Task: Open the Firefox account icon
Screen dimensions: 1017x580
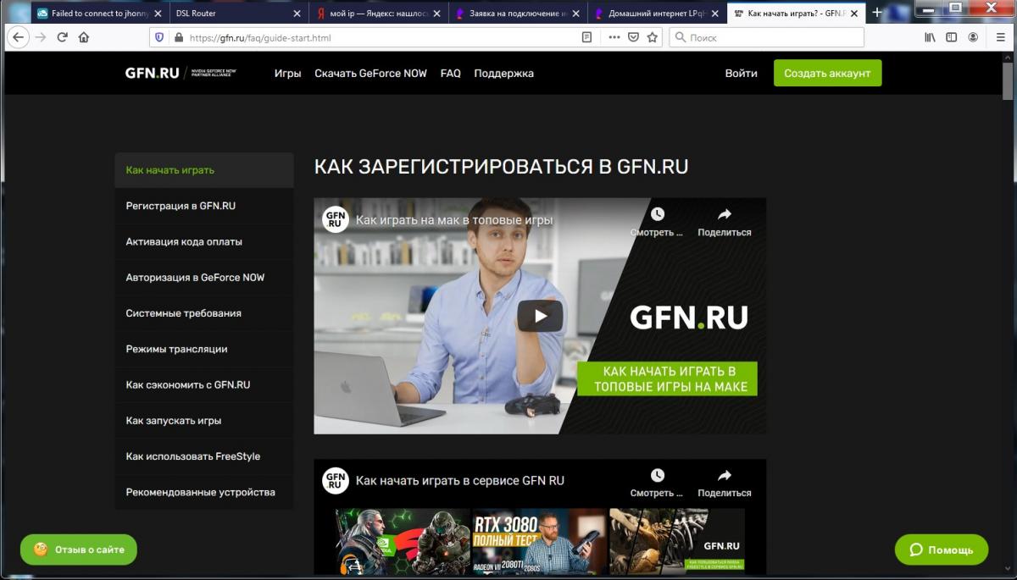Action: coord(973,37)
